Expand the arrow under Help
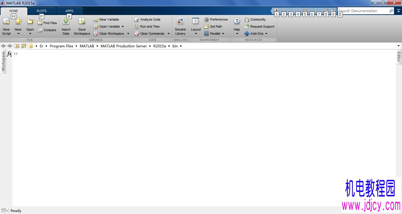The height and width of the screenshot is (214, 402). (237, 34)
